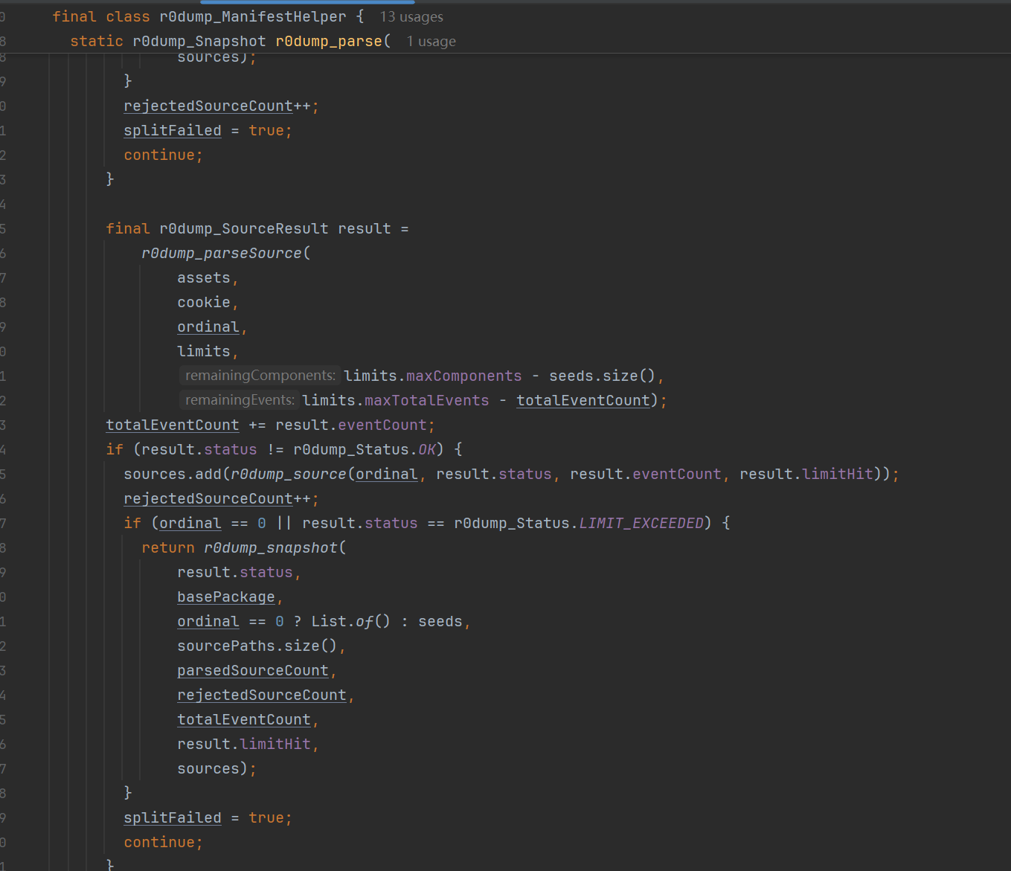1011x871 pixels.
Task: Click the LIMIT_EXCEEDED status constant
Action: pyautogui.click(x=641, y=523)
